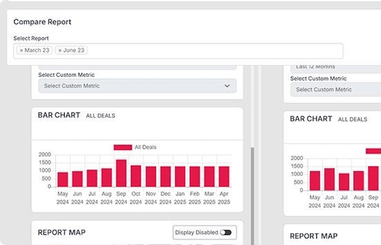Toggle All Deals legend in left chart
Image resolution: width=381 pixels, height=245 pixels.
click(x=135, y=147)
